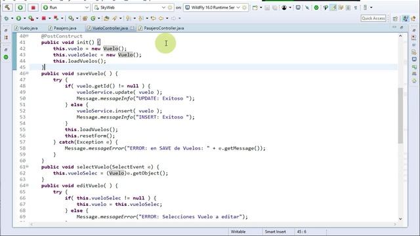
Task: Click the round user profile toolbar icon
Action: click(x=284, y=7)
